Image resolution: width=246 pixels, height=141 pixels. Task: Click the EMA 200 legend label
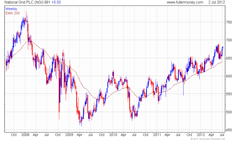click(13, 13)
